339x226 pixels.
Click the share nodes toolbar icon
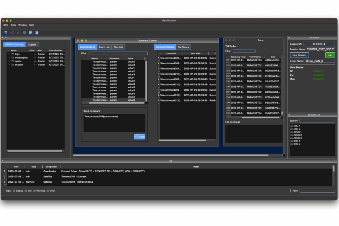12,32
